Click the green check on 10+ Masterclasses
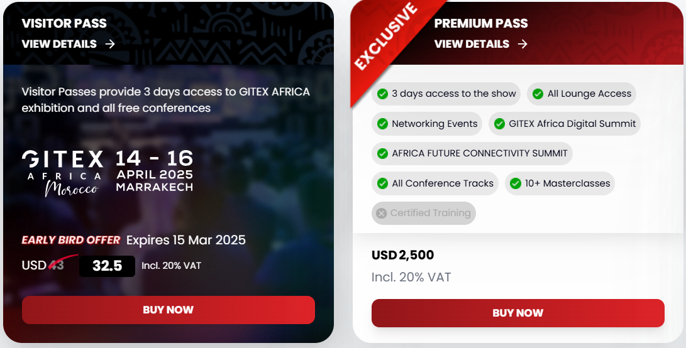Viewport: 686px width, 348px height. pos(516,183)
